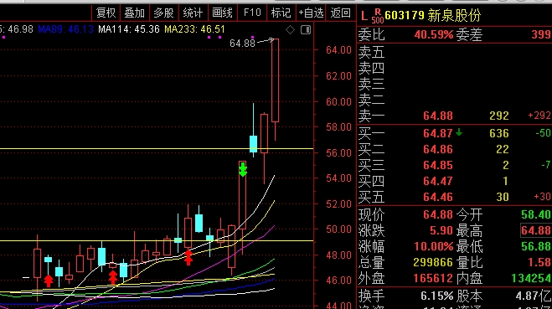The image size is (552, 309).
Task: Click the stock title 603179 新泉股份
Action: coord(433,15)
